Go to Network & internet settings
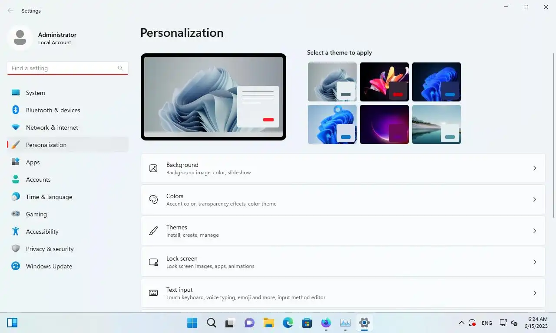Image resolution: width=556 pixels, height=333 pixels. 68,127
